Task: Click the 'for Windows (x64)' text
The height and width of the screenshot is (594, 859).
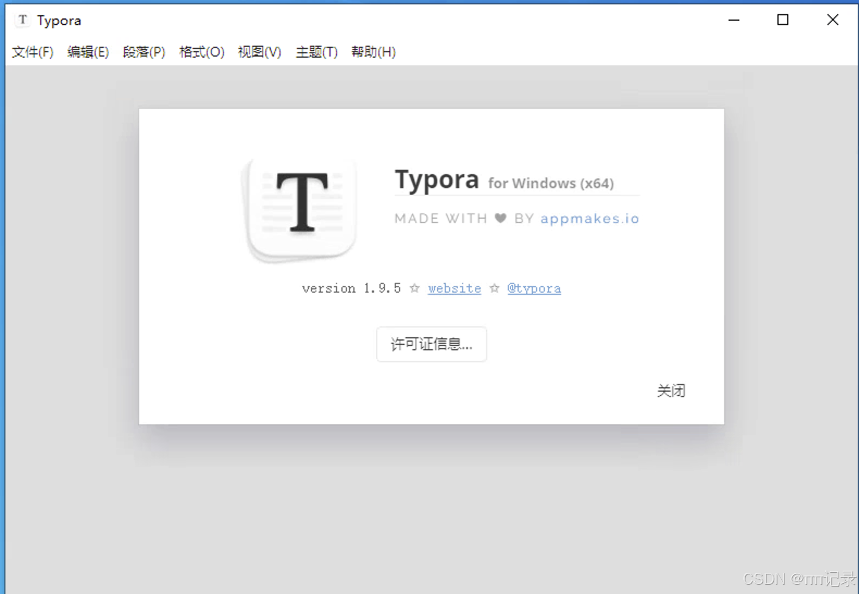Action: click(x=551, y=183)
